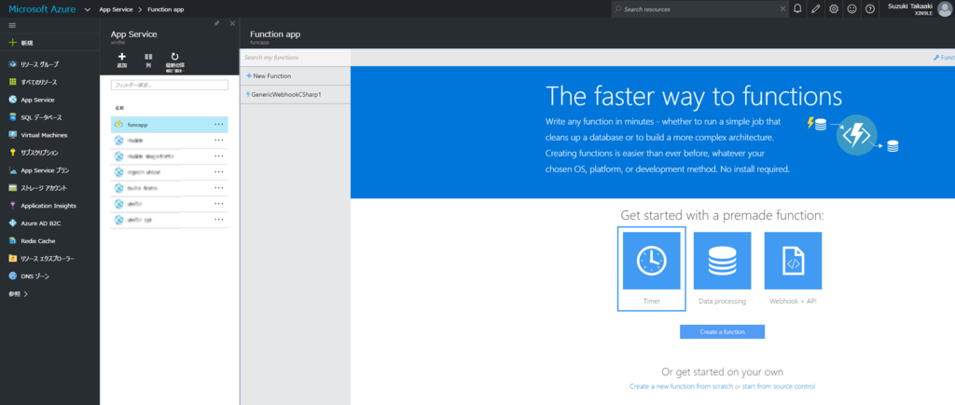Open ストレージ アカウント in the sidebar
The image size is (955, 405).
tap(37, 188)
